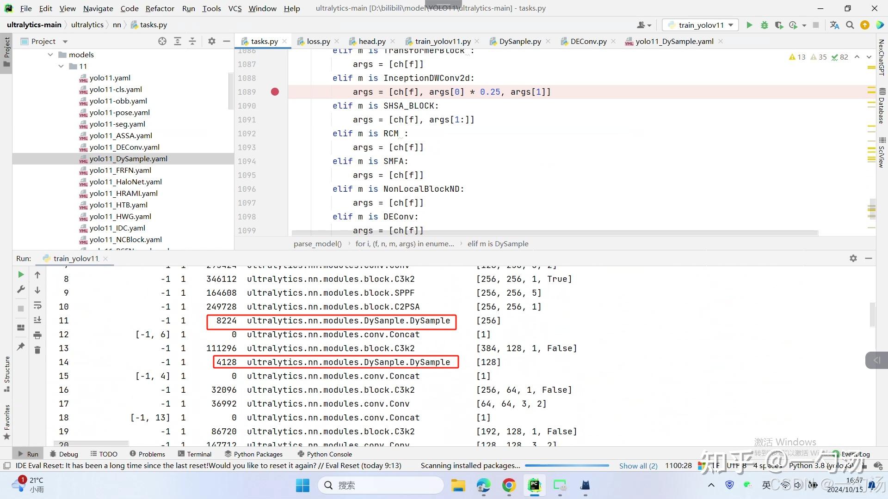Rerun train_yolov11 with green arrow in Run panel
888x499 pixels.
21,274
